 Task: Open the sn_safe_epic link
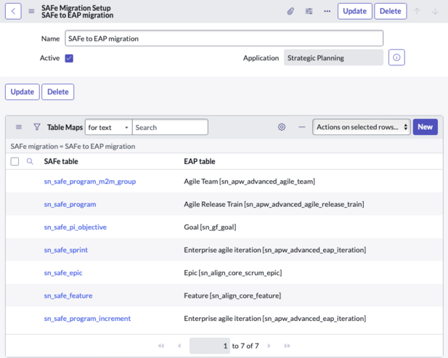click(x=63, y=273)
